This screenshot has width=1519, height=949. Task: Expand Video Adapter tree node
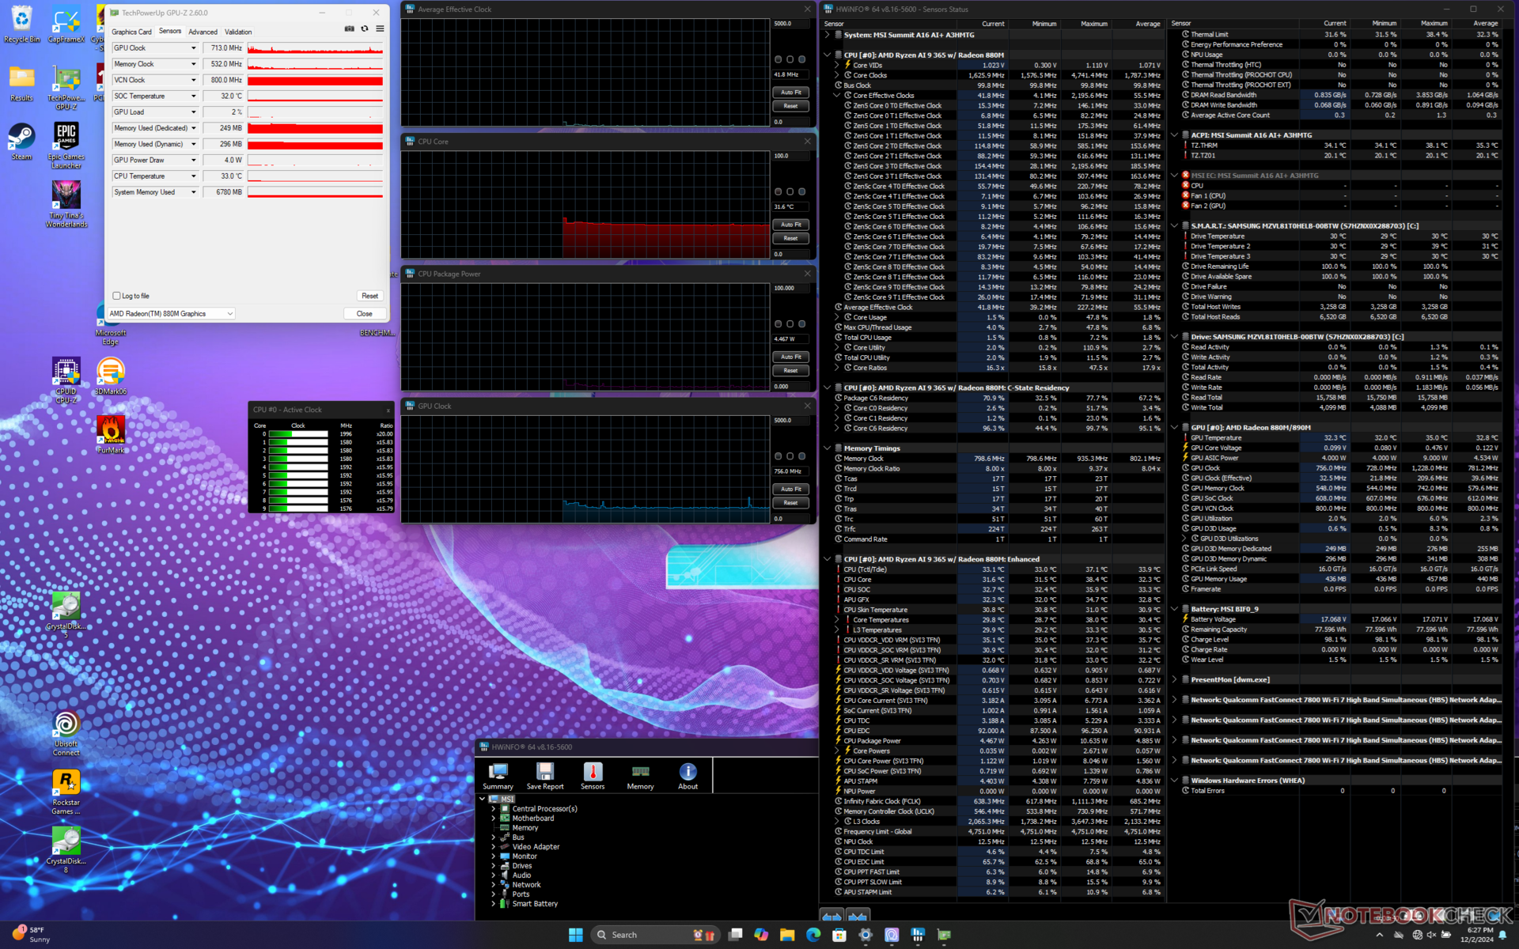tap(494, 847)
